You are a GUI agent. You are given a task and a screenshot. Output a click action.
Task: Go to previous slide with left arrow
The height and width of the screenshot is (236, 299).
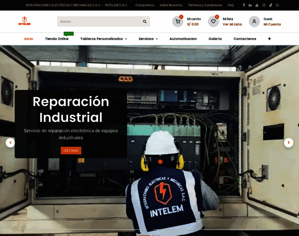click(10, 143)
